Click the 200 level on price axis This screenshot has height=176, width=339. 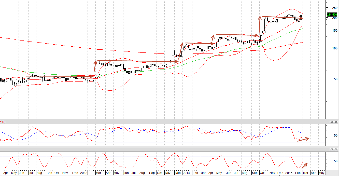332,18
